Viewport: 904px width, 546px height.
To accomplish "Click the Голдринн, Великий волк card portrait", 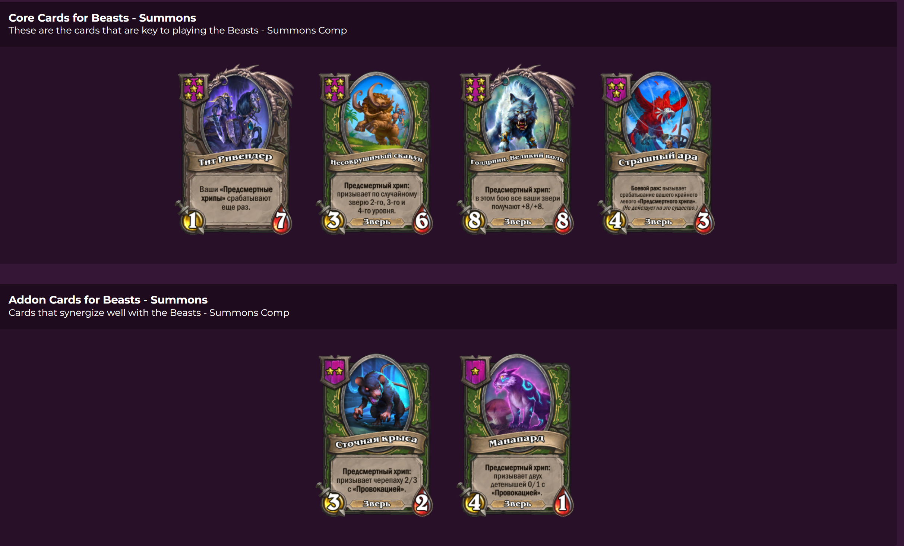I will pos(517,112).
